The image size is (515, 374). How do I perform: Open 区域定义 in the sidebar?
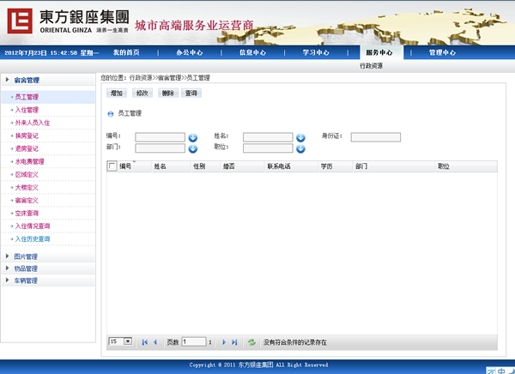coord(27,174)
